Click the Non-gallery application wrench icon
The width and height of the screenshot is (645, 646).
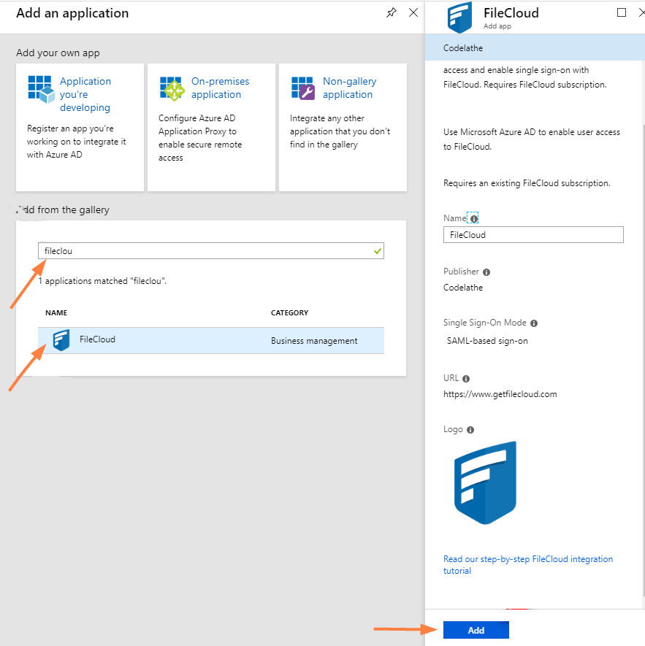304,88
